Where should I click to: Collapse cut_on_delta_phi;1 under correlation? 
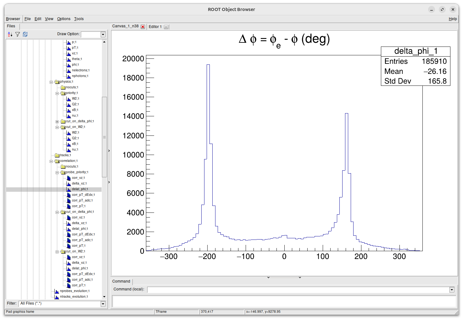(x=57, y=212)
